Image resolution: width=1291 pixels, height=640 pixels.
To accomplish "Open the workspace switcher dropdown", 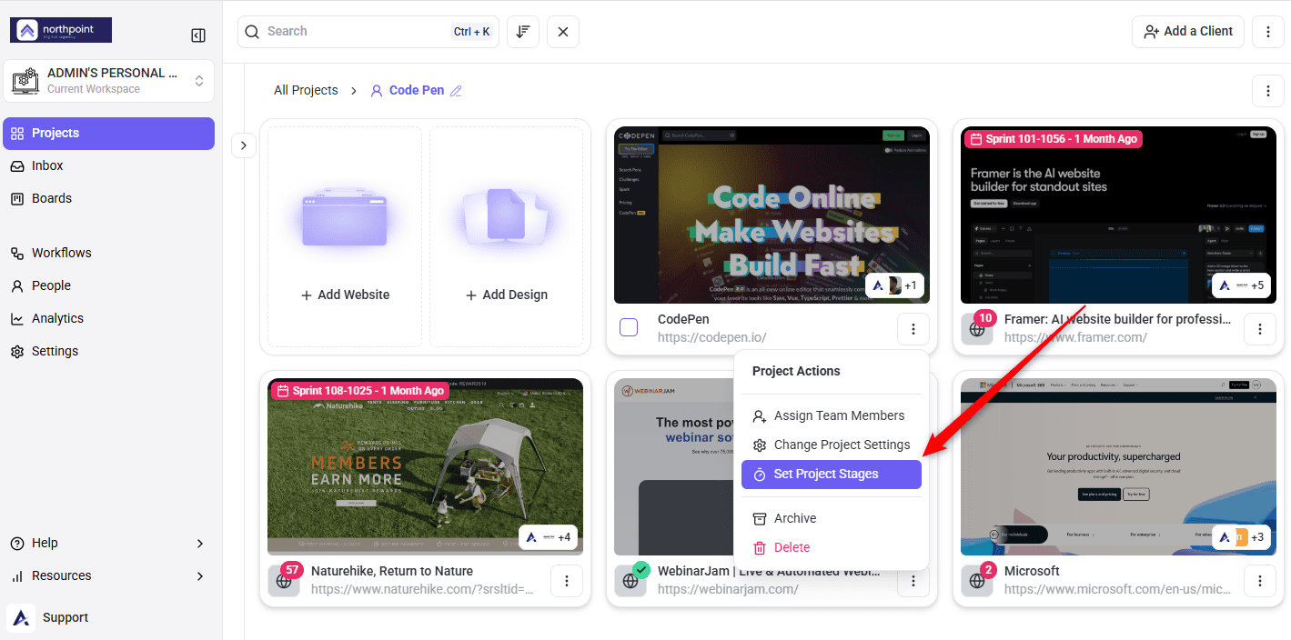I will point(109,81).
